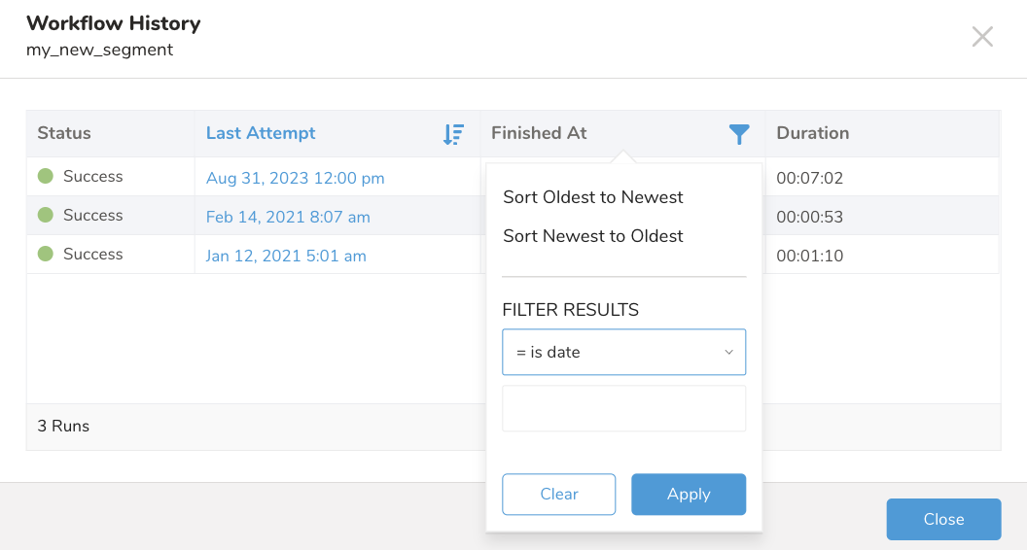This screenshot has width=1027, height=550.
Task: Click green status dot of Jan 12 run
Action: tap(45, 255)
